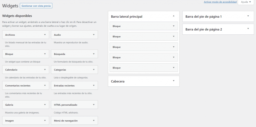The width and height of the screenshot is (256, 127).
Task: Expand the Categorías widget arrow
Action: pyautogui.click(x=94, y=70)
